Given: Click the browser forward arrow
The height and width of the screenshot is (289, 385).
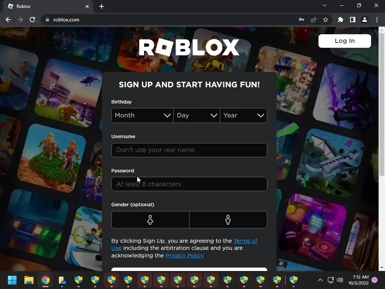Looking at the screenshot, I should click(20, 20).
